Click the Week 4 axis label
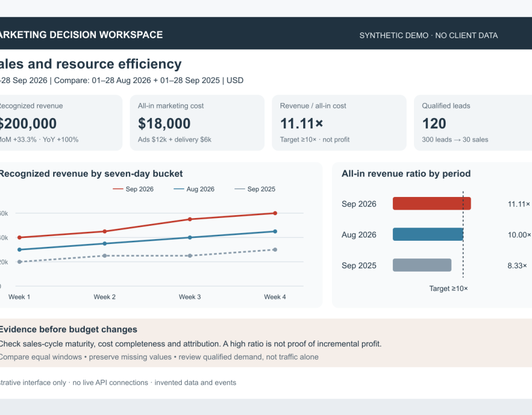The image size is (532, 415). tap(275, 297)
